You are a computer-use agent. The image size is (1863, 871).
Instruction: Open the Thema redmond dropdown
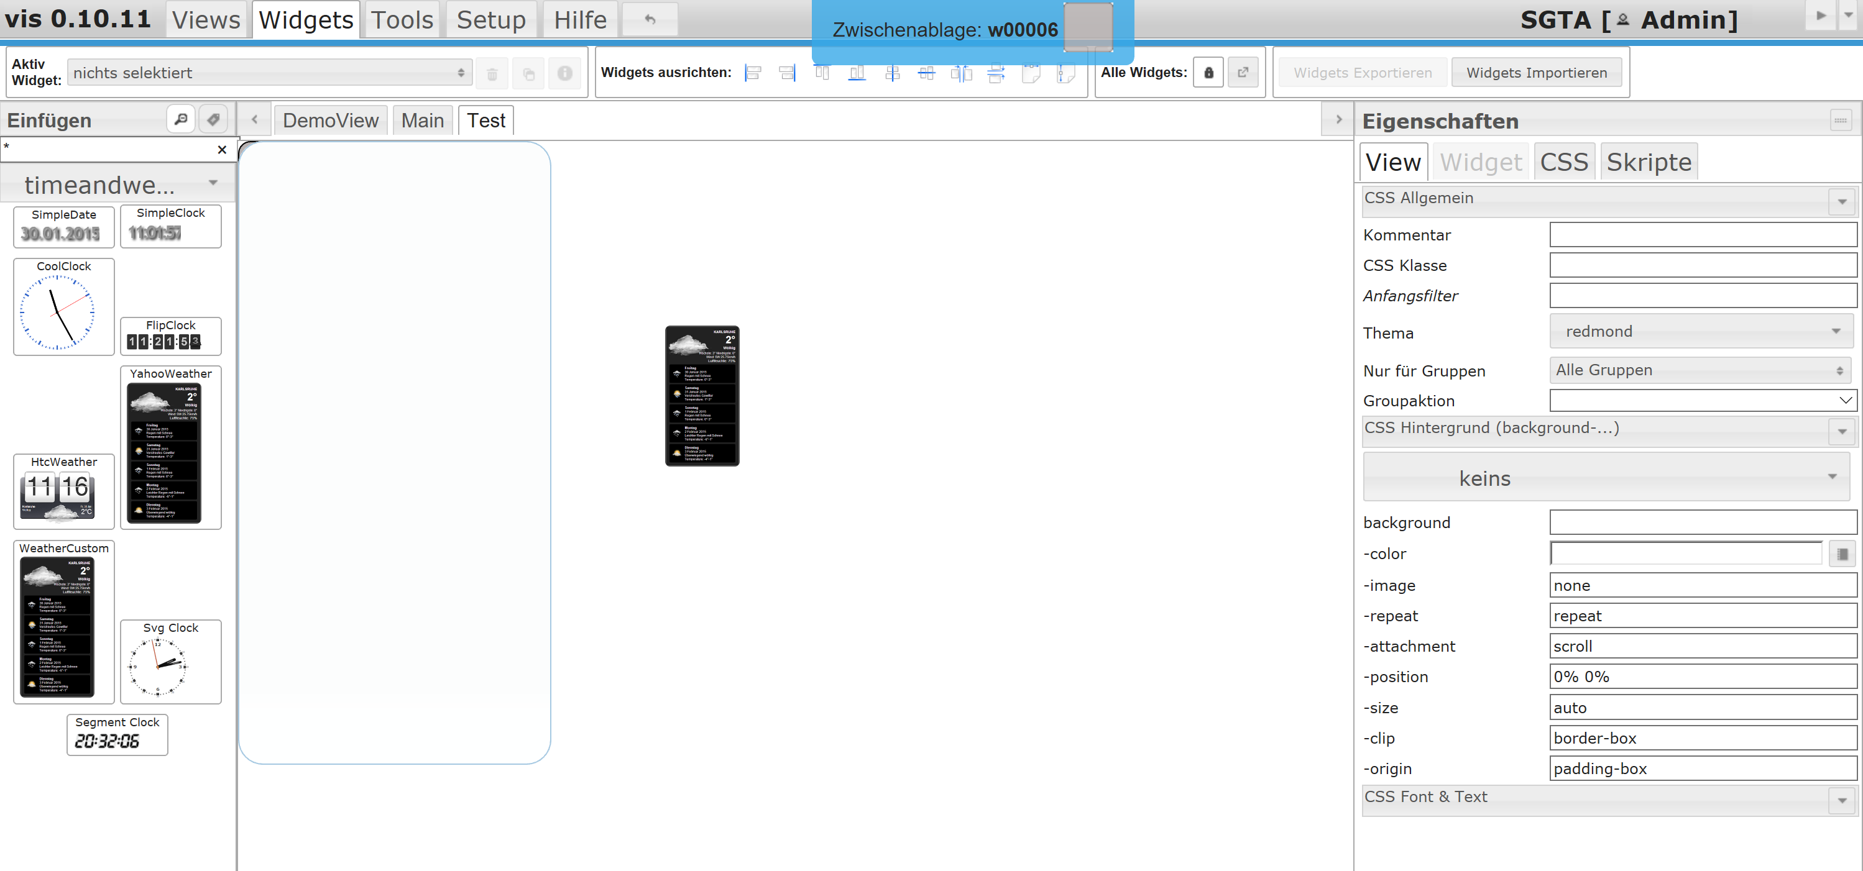point(1700,331)
